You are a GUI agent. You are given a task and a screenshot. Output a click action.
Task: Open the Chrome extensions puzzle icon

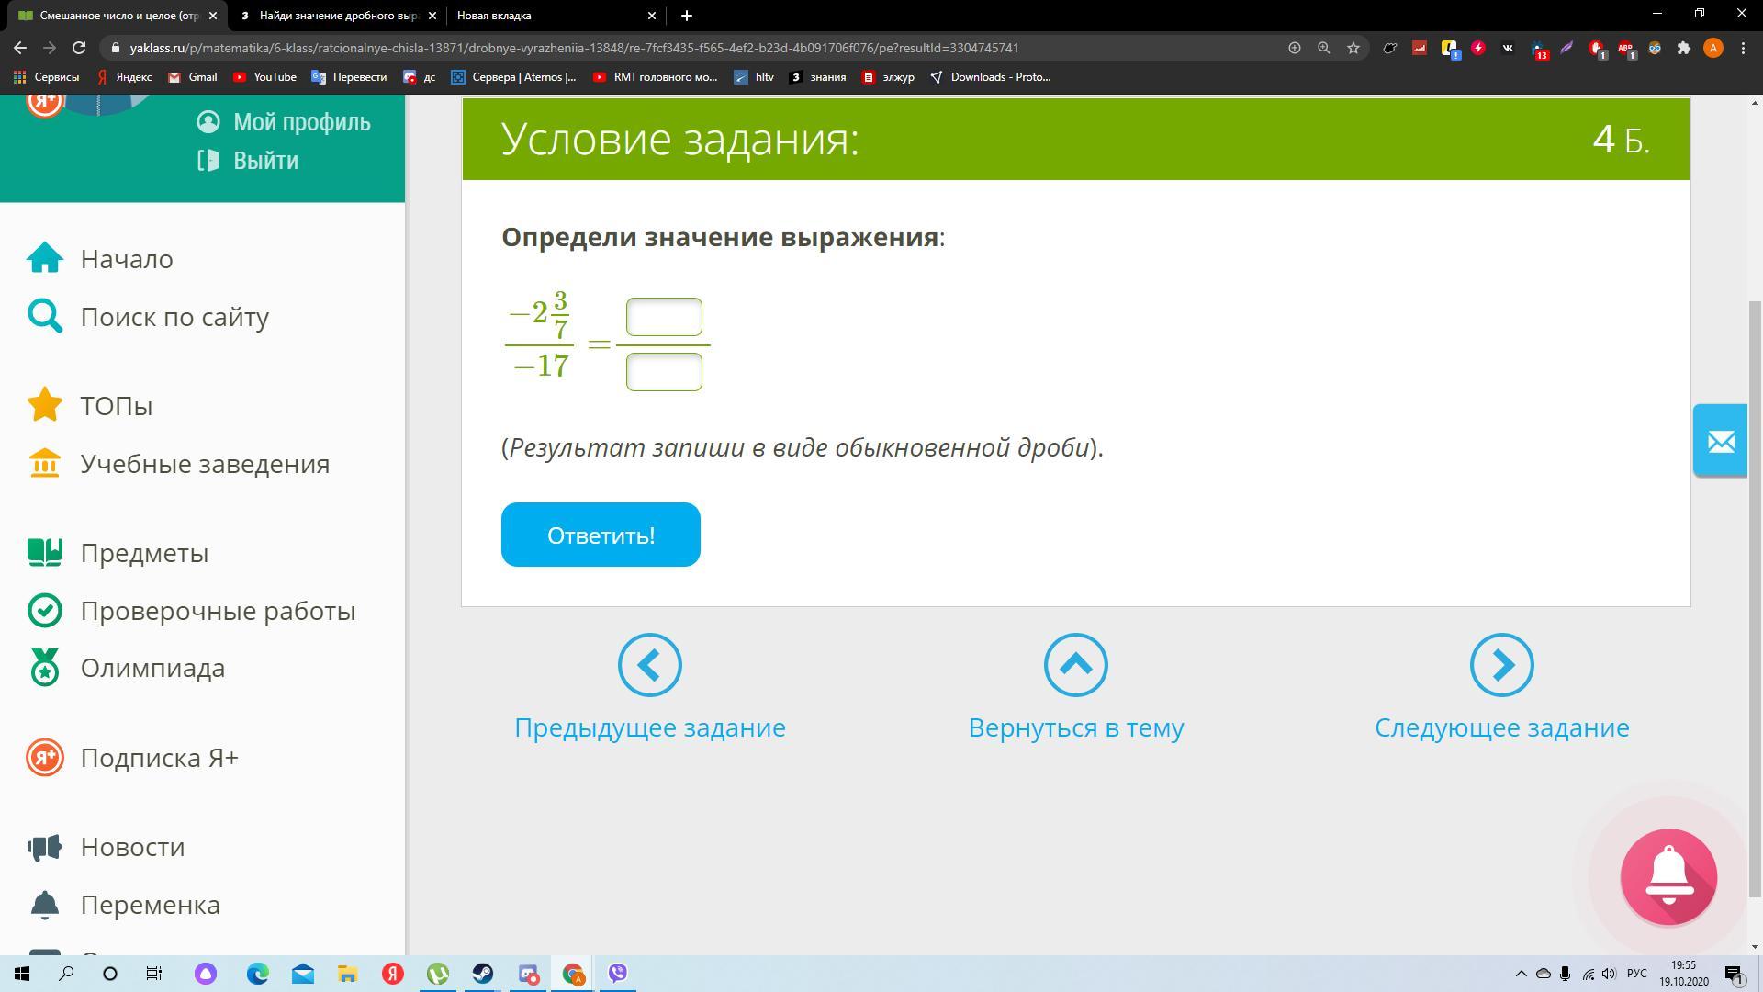(1683, 48)
